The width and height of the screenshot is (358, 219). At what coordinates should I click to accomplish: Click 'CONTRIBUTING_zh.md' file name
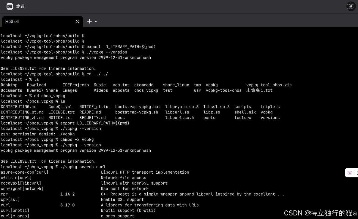[x=22, y=118]
